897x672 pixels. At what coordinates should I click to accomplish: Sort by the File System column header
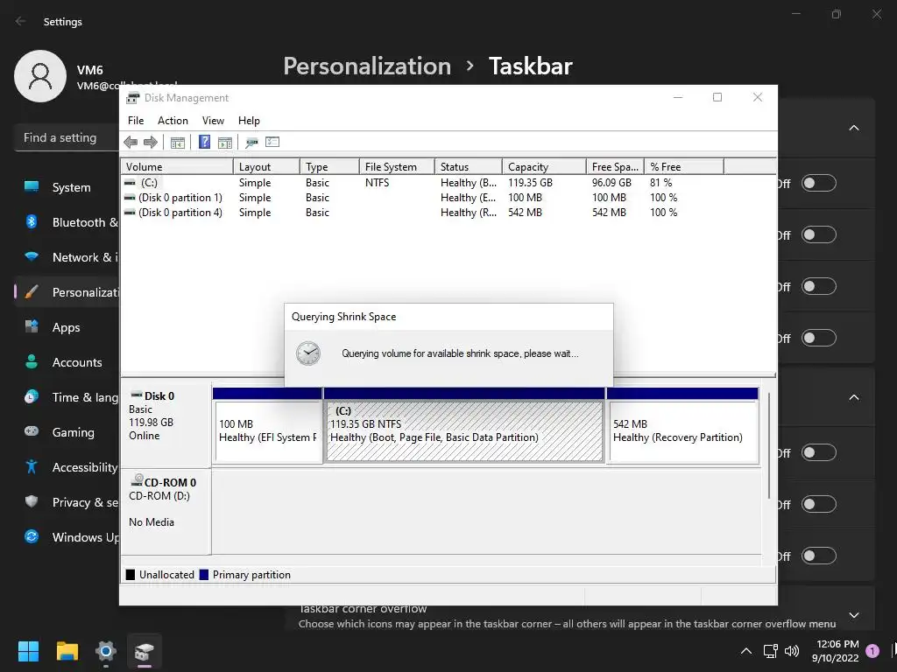[x=397, y=167]
